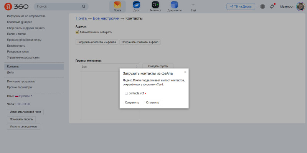Expand the Ещё apps menu

coord(193,6)
